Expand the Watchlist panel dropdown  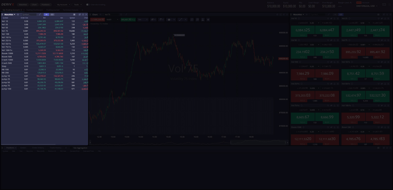[x=10, y=14]
